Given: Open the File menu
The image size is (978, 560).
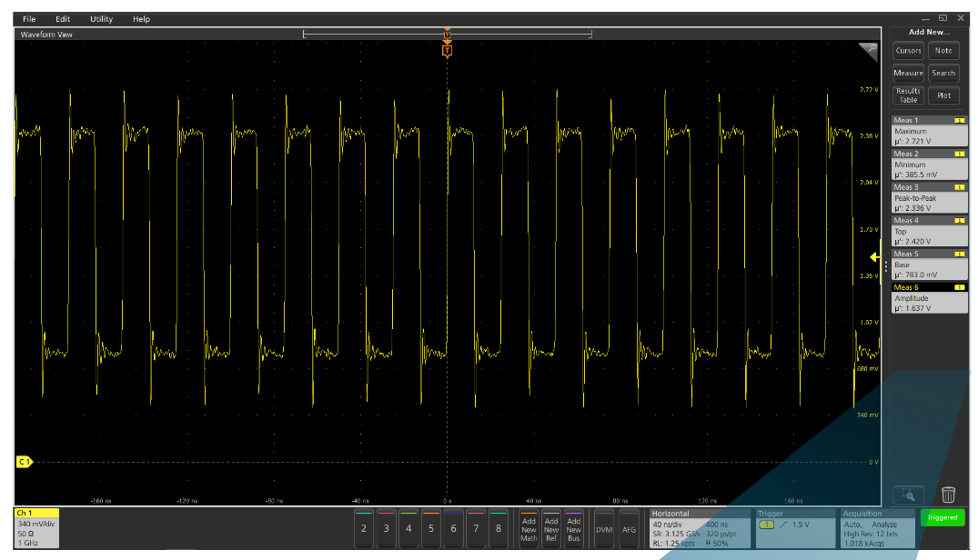Looking at the screenshot, I should tap(29, 19).
